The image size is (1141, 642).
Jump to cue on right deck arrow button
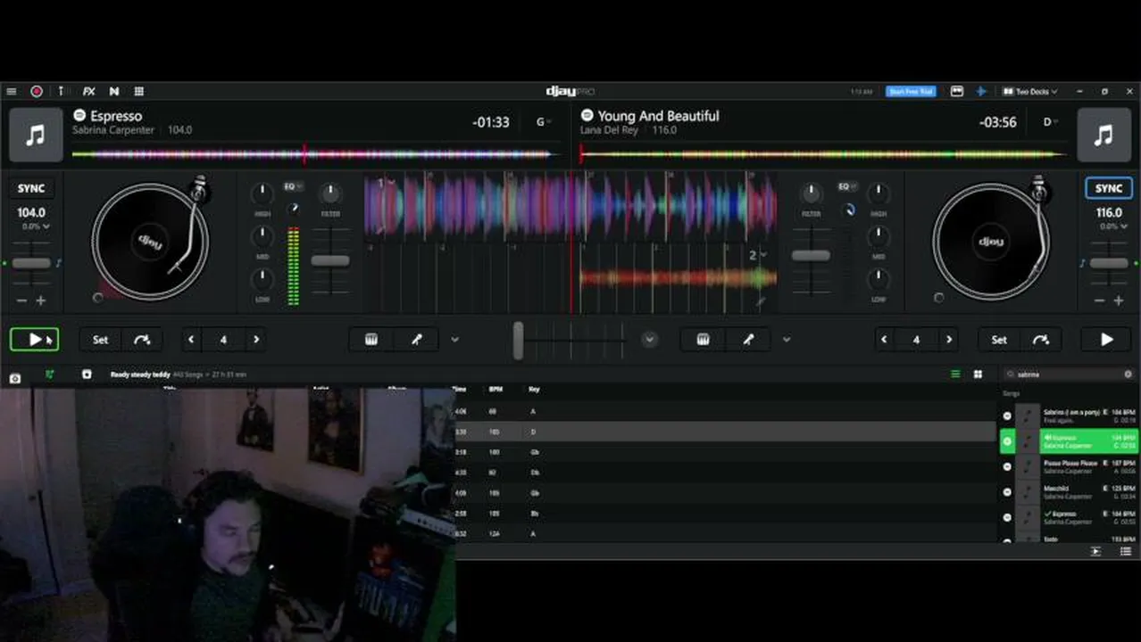1041,339
